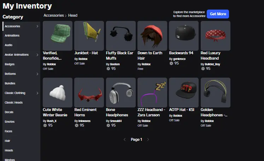The height and width of the screenshot is (161, 264).
Task: Open the Badges category
Action: 10,64
